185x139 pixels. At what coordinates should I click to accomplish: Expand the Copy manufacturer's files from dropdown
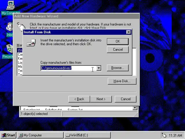[99, 68]
